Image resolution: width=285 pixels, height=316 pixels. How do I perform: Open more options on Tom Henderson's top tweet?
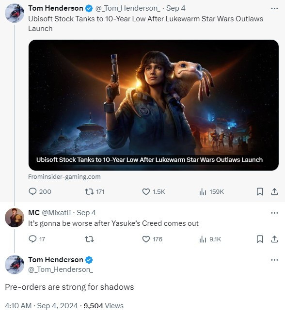[x=274, y=8]
